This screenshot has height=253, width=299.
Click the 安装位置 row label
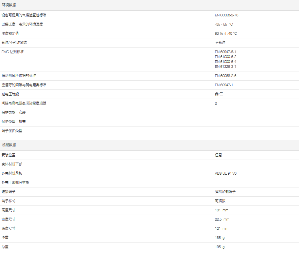coord(9,155)
